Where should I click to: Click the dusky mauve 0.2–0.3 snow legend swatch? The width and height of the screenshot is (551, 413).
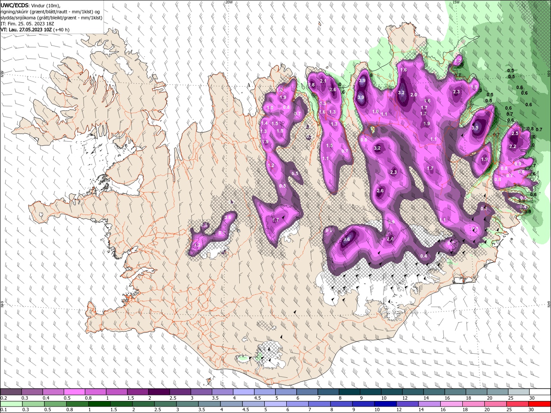(11, 392)
